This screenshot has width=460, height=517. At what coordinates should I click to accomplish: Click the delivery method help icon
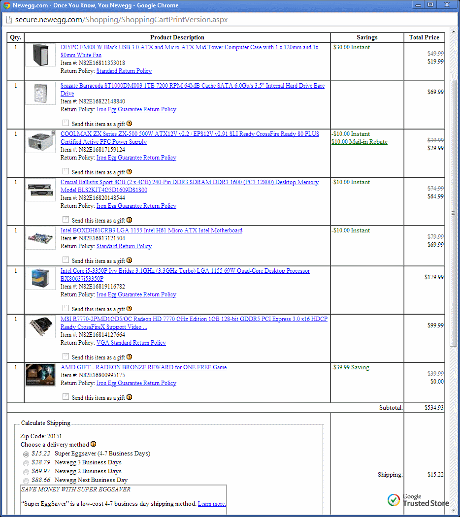tap(93, 444)
